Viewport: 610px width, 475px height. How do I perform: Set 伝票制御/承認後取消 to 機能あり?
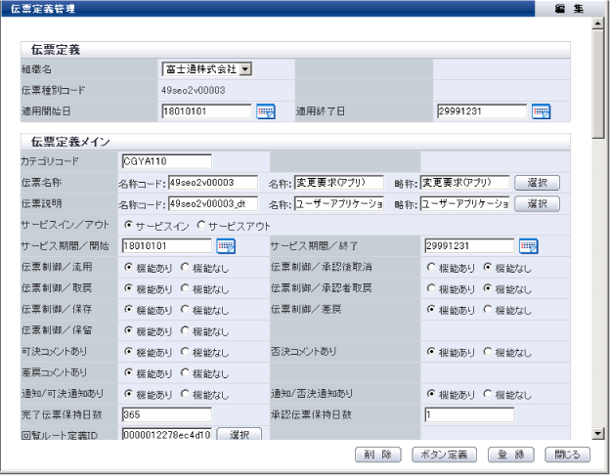tap(432, 266)
